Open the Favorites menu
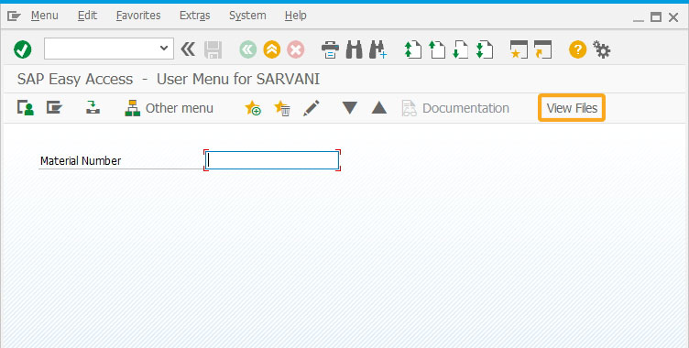The image size is (689, 348). (138, 16)
